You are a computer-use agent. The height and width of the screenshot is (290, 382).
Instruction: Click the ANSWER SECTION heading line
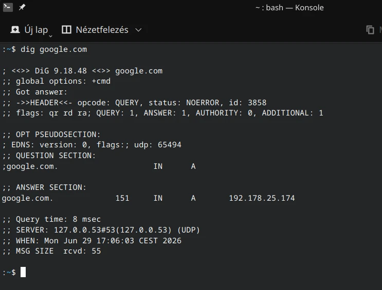click(44, 187)
